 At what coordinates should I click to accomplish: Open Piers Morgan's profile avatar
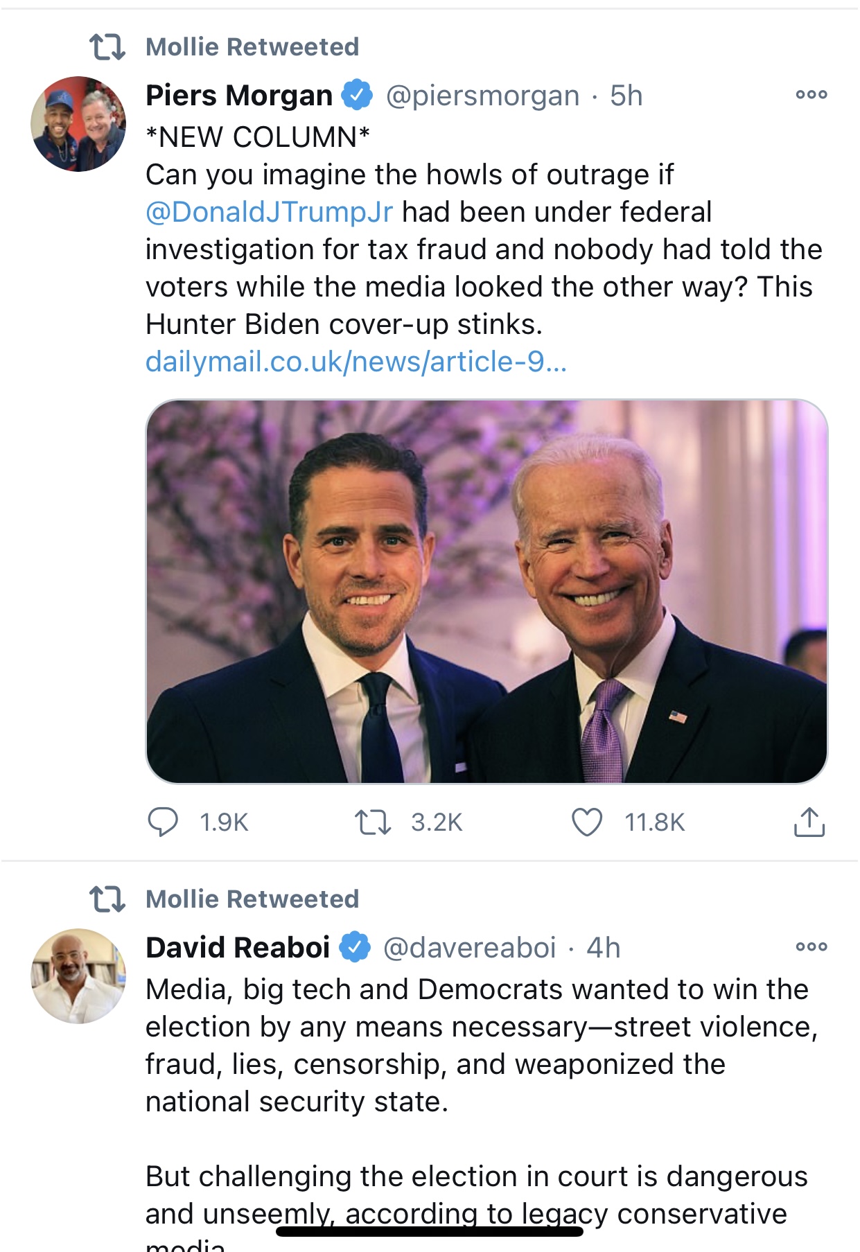coord(78,124)
